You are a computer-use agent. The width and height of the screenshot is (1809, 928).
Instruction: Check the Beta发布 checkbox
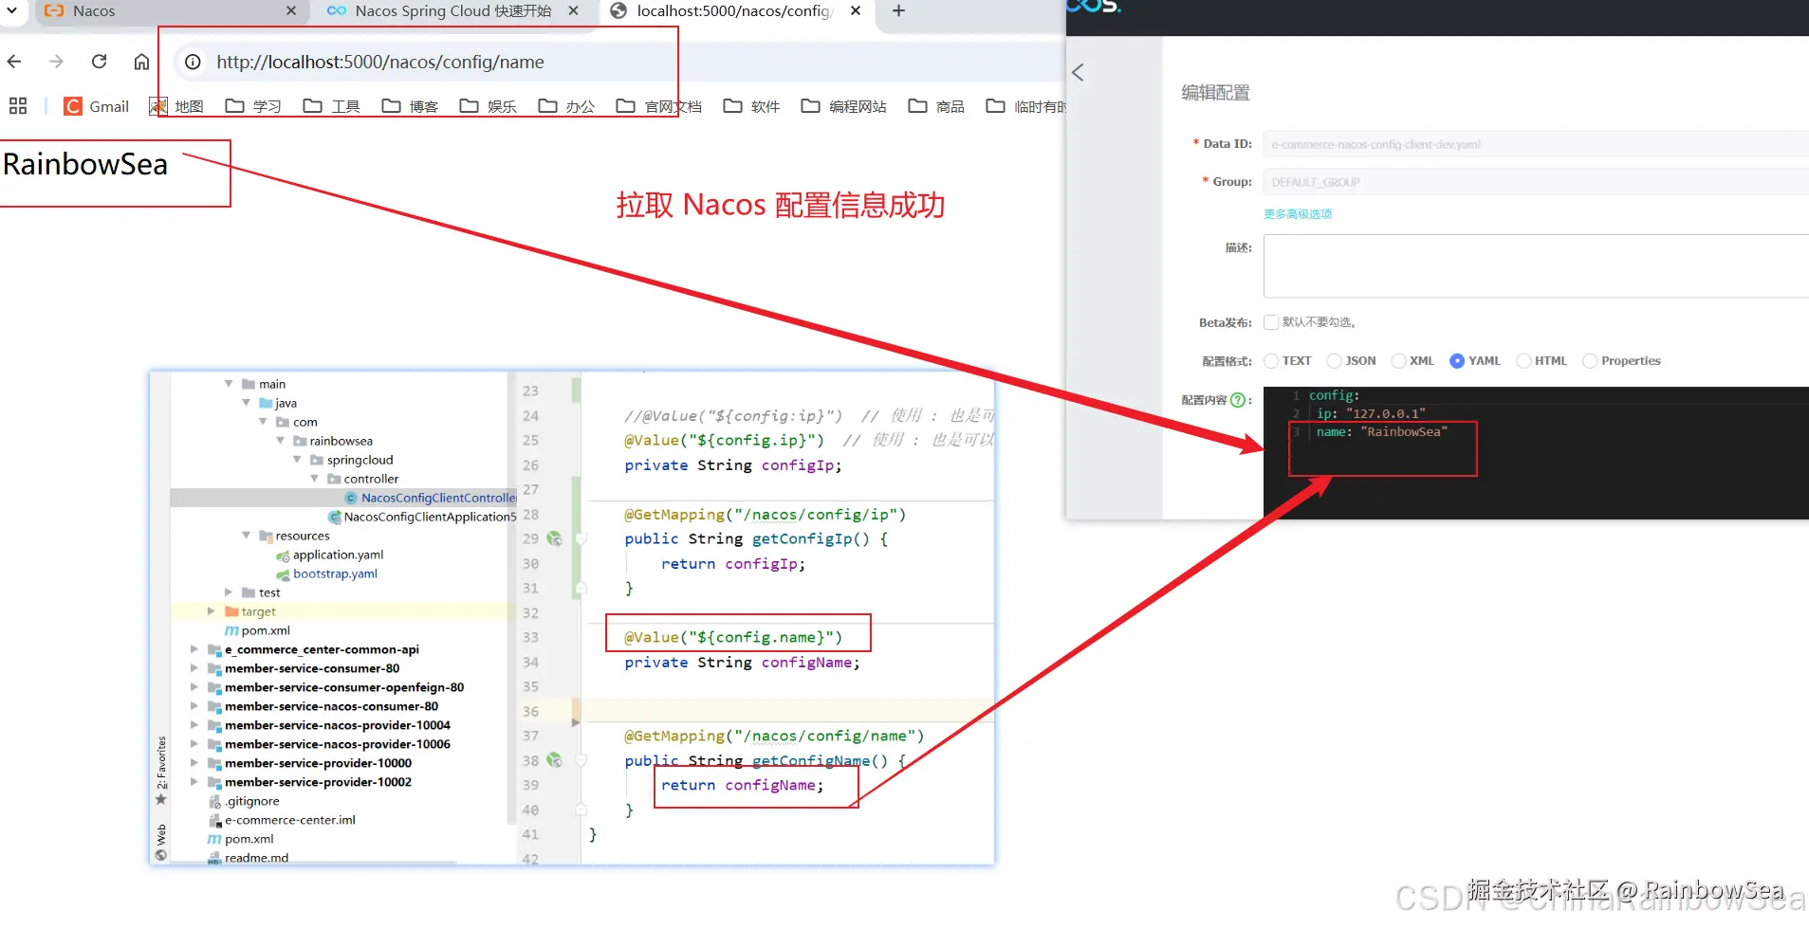(1271, 321)
